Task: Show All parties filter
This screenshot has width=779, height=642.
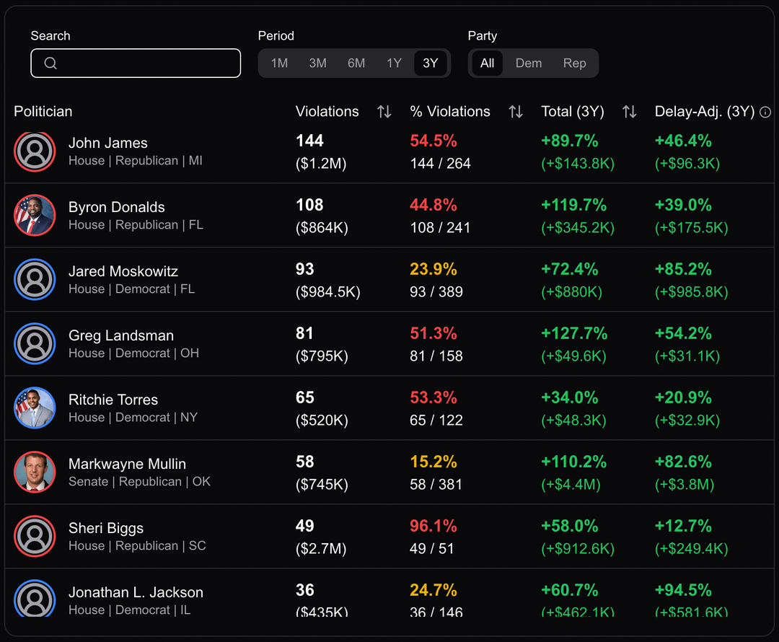Action: 488,63
